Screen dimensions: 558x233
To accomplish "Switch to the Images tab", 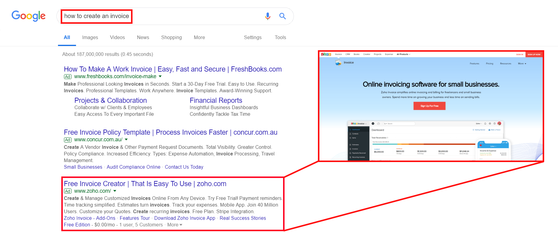I will 90,38.
